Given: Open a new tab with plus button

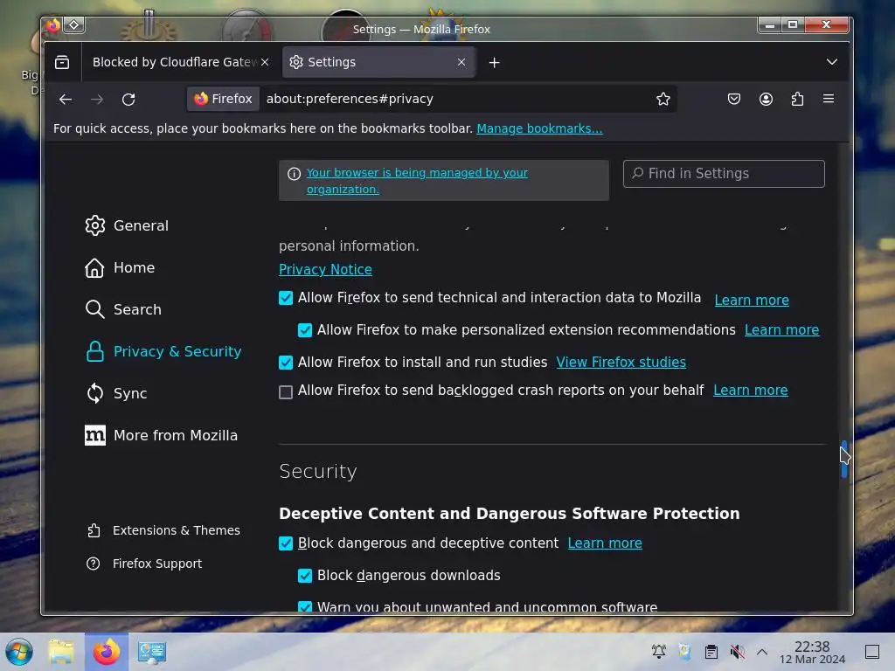Looking at the screenshot, I should [x=495, y=62].
